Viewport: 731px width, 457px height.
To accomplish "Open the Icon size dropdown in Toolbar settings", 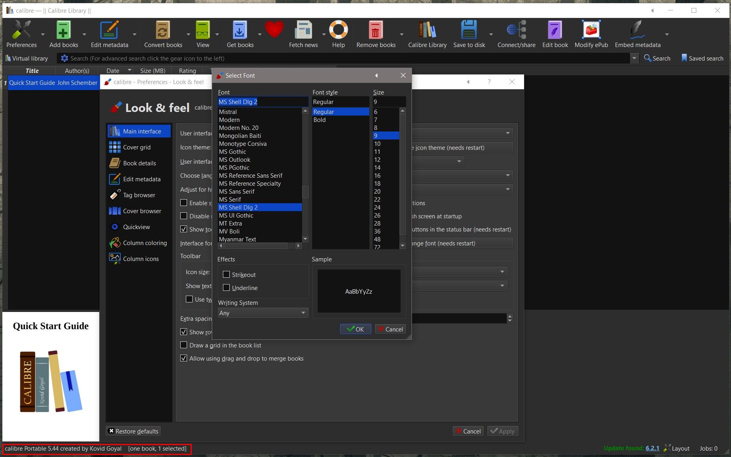I will point(460,272).
